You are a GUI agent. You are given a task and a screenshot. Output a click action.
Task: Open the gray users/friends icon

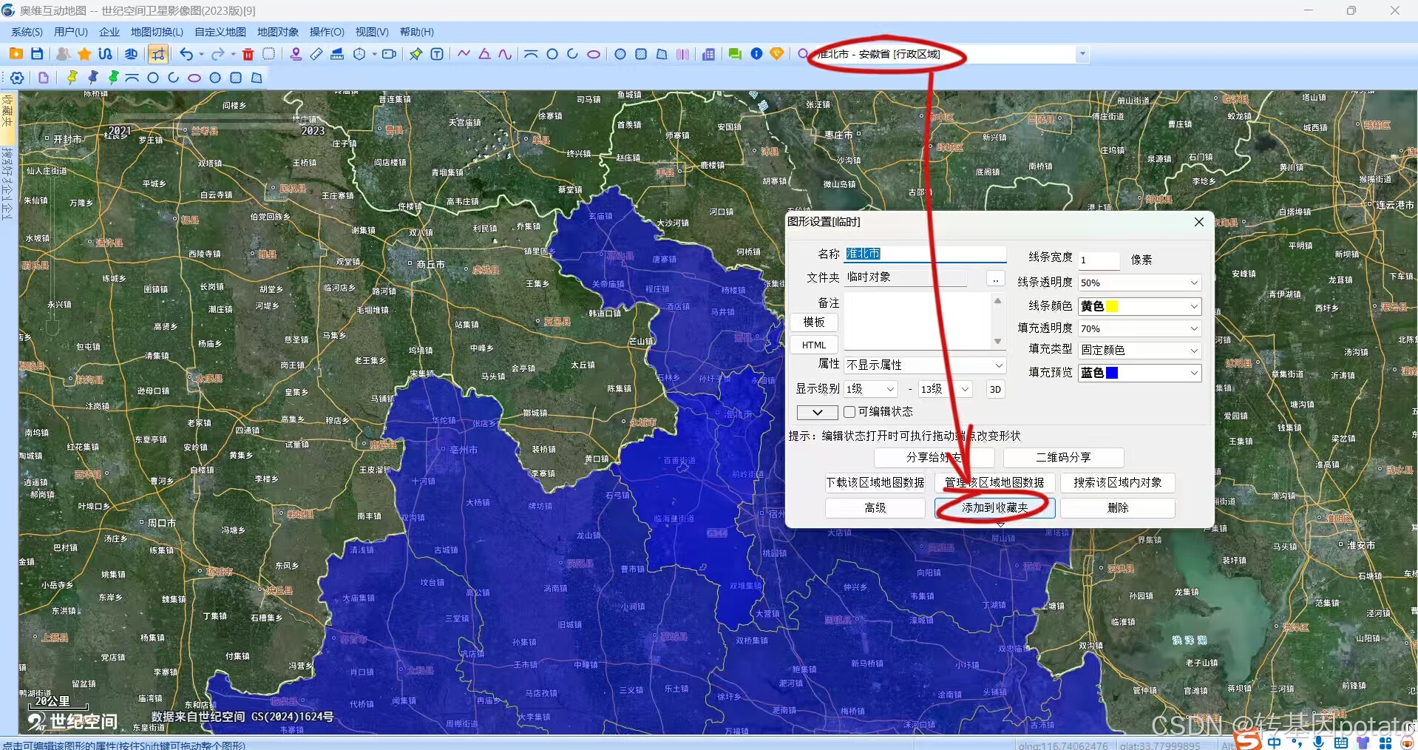coord(64,54)
